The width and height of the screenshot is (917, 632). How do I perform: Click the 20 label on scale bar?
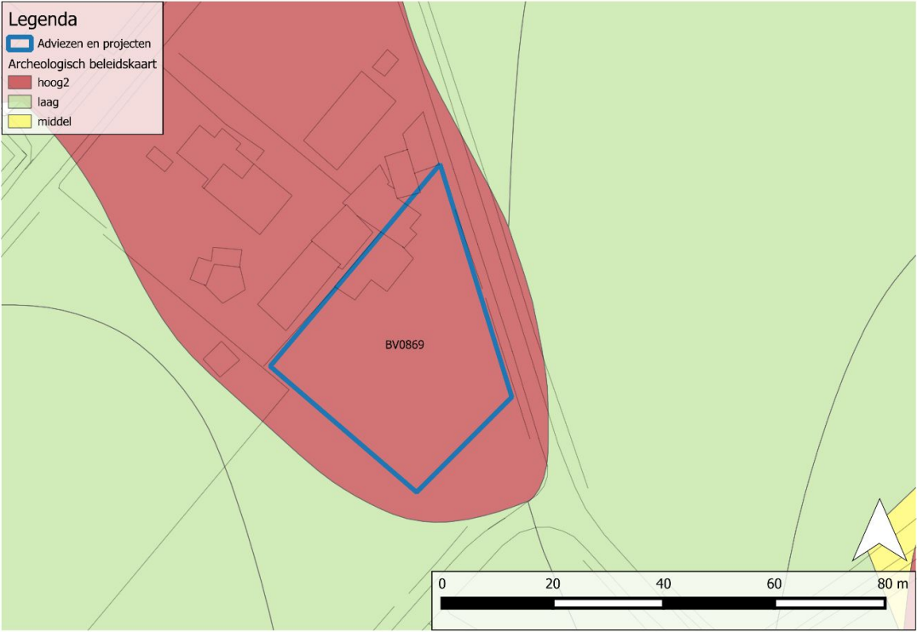tap(552, 583)
